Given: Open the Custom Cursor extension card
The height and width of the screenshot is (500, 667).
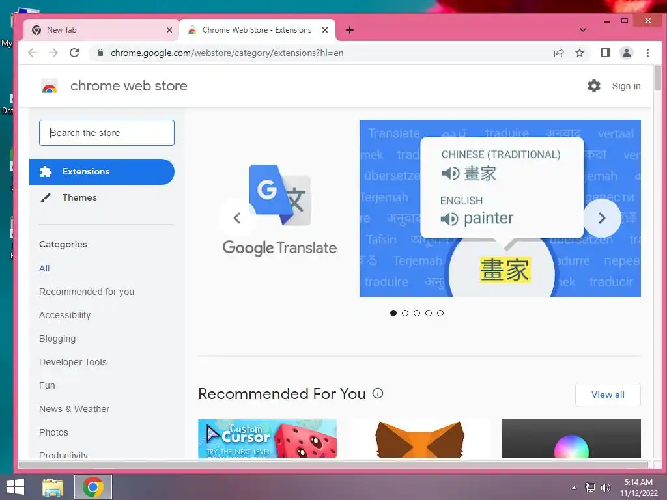Looking at the screenshot, I should [267, 439].
